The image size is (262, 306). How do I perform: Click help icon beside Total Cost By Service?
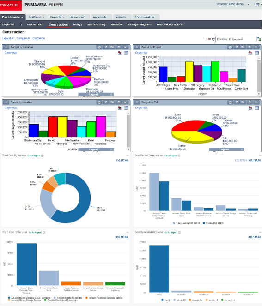[x=43, y=156]
